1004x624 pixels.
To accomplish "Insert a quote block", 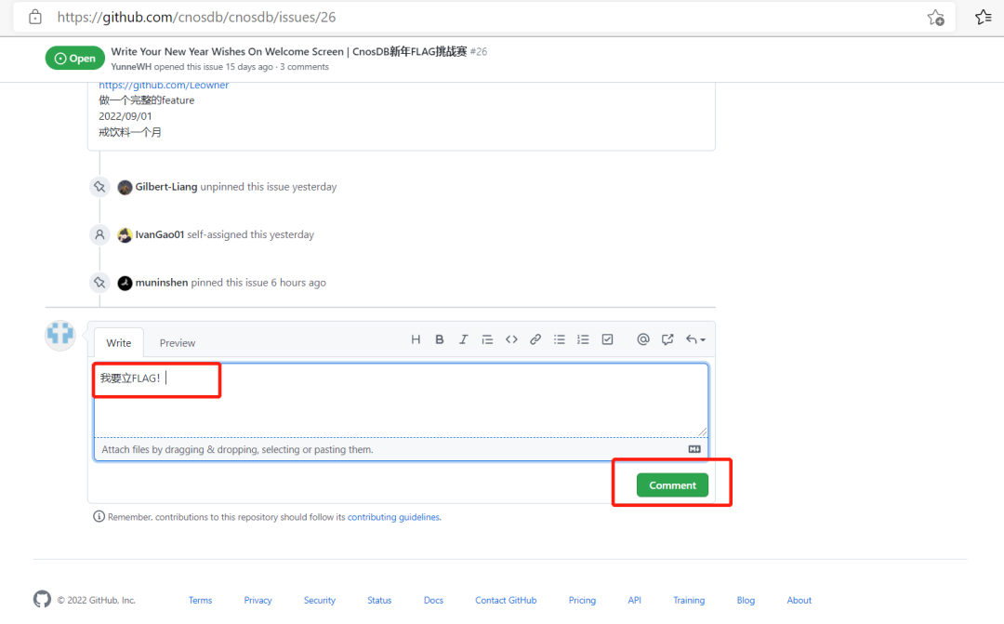I will [487, 339].
